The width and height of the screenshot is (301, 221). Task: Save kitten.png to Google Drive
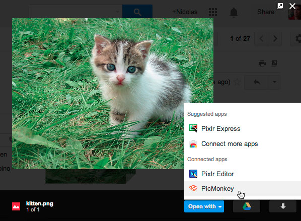click(247, 206)
